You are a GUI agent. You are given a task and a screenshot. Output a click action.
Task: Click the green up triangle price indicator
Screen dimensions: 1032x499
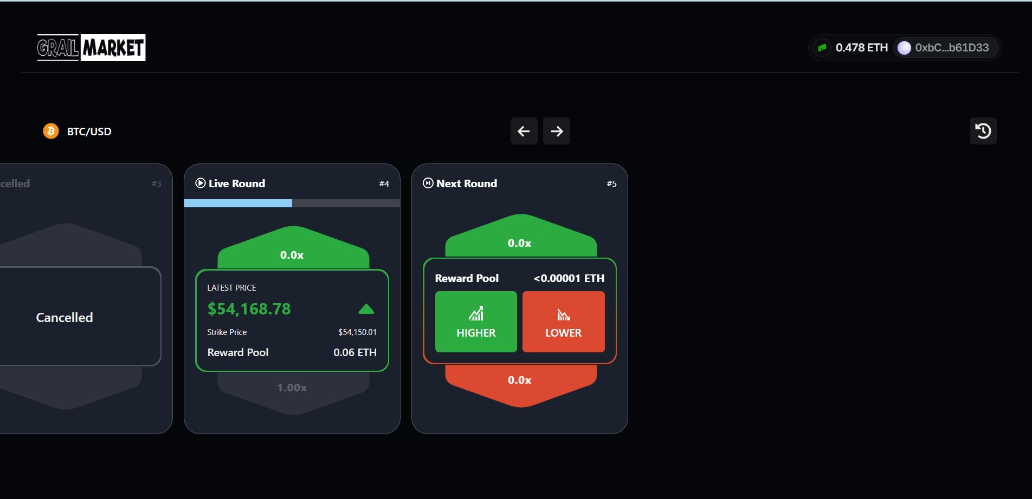[366, 309]
